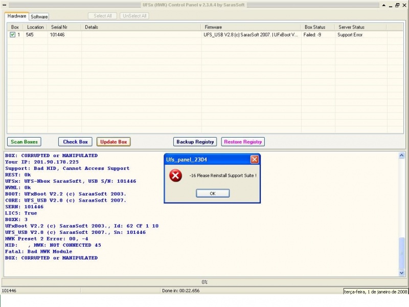Viewport: 409px width, 307px height.
Task: Click the 'BOXK: 3' log line
Action: point(16,220)
